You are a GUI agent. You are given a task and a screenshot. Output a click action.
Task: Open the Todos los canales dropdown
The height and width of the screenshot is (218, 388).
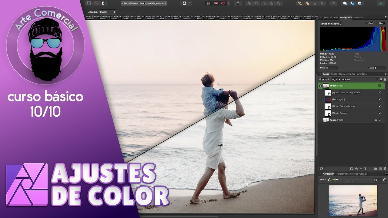click(331, 23)
